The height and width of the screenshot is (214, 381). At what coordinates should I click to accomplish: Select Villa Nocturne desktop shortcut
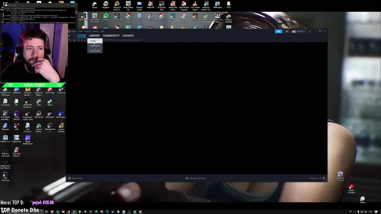(x=5, y=177)
